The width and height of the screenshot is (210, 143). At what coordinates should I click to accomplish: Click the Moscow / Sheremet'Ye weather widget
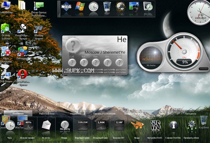coord(95,55)
